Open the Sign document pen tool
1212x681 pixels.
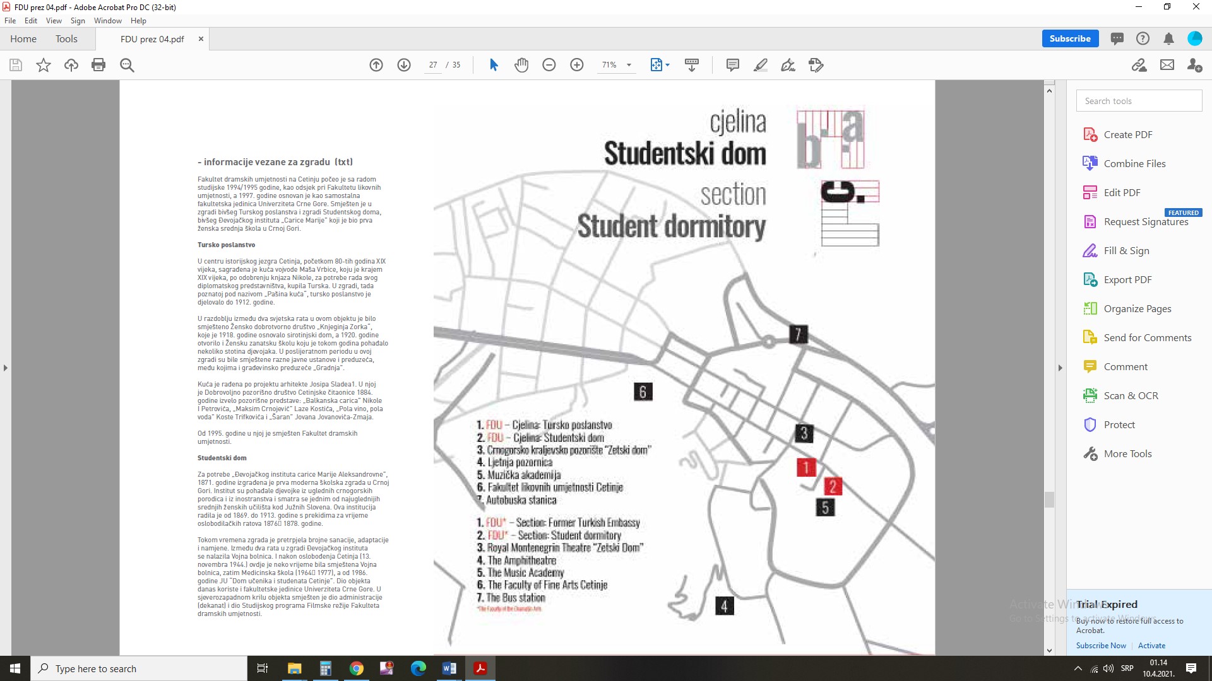coord(788,65)
